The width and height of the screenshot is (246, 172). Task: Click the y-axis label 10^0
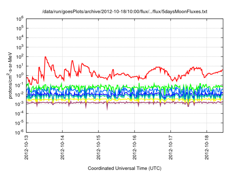point(20,76)
